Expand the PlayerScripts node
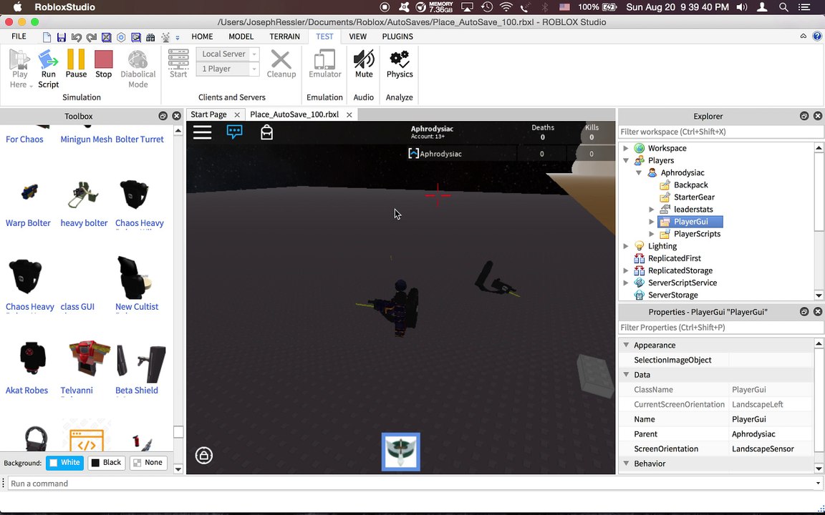This screenshot has width=825, height=515. 652,234
